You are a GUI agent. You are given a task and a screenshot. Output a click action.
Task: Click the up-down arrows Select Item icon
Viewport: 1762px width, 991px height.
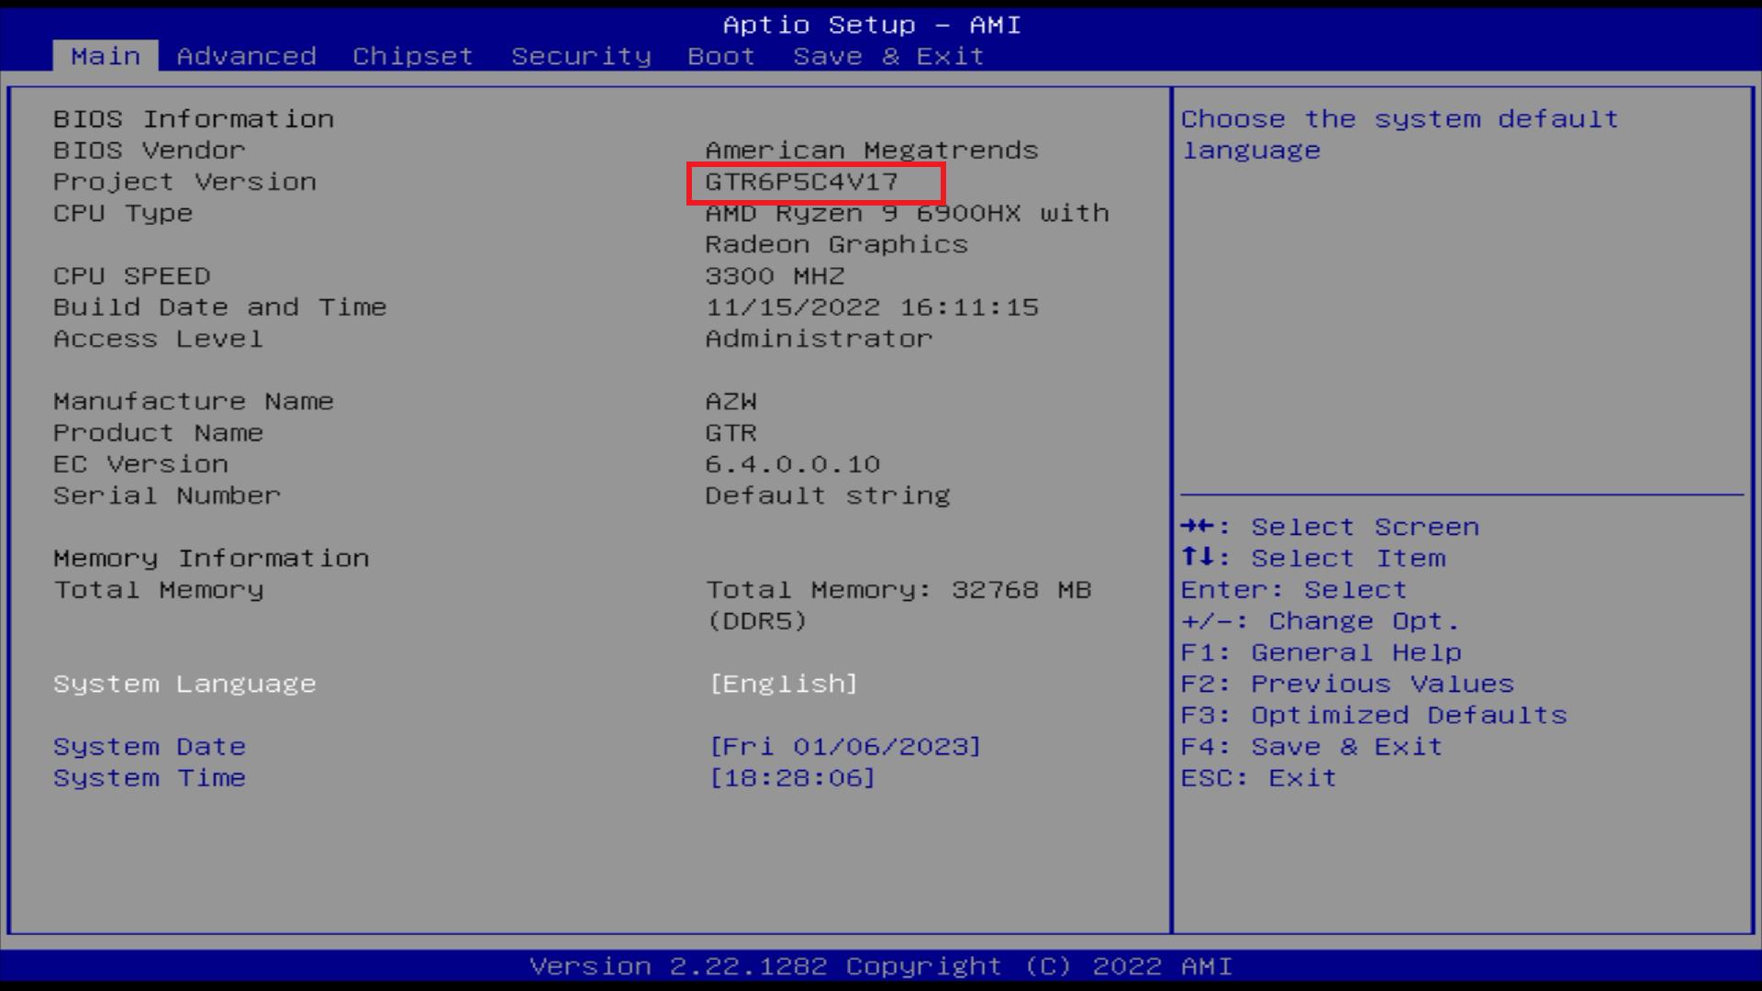(1199, 558)
